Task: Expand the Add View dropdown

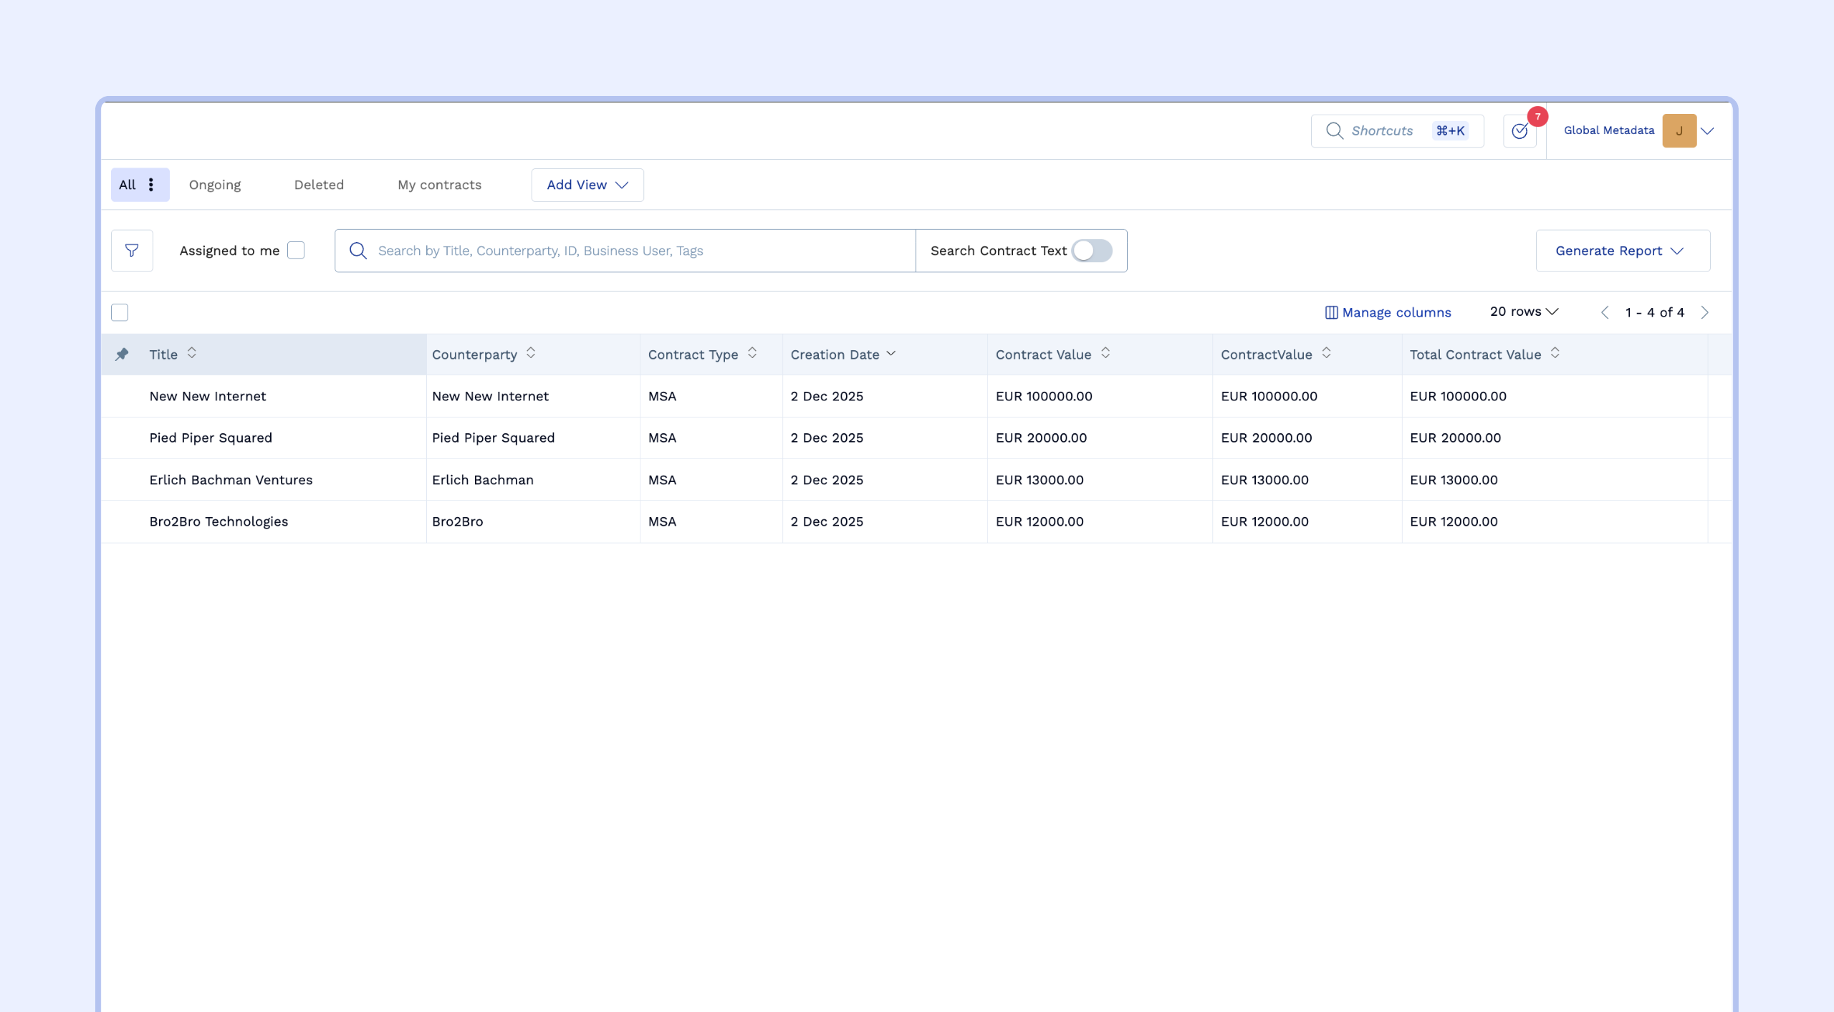Action: [x=587, y=185]
